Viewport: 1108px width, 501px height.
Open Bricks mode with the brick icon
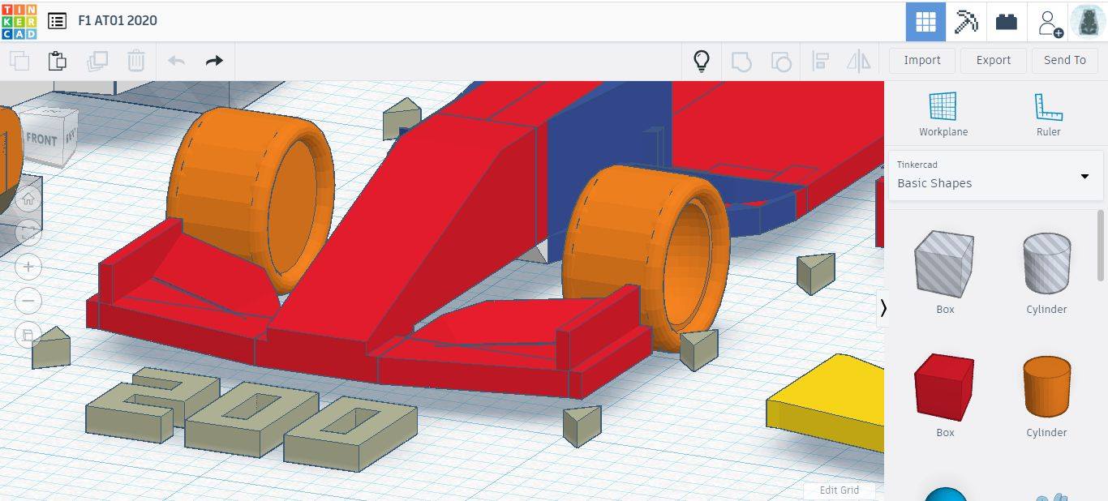(x=1006, y=22)
